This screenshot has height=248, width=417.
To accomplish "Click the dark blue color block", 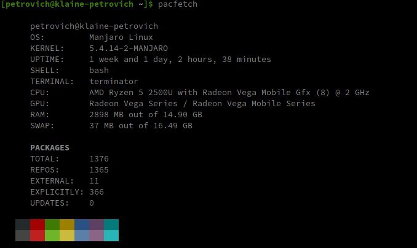I will click(82, 225).
